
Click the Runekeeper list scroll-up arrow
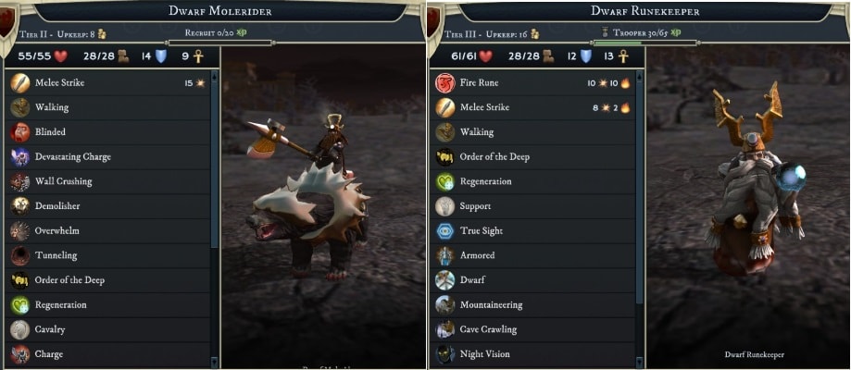tap(640, 77)
